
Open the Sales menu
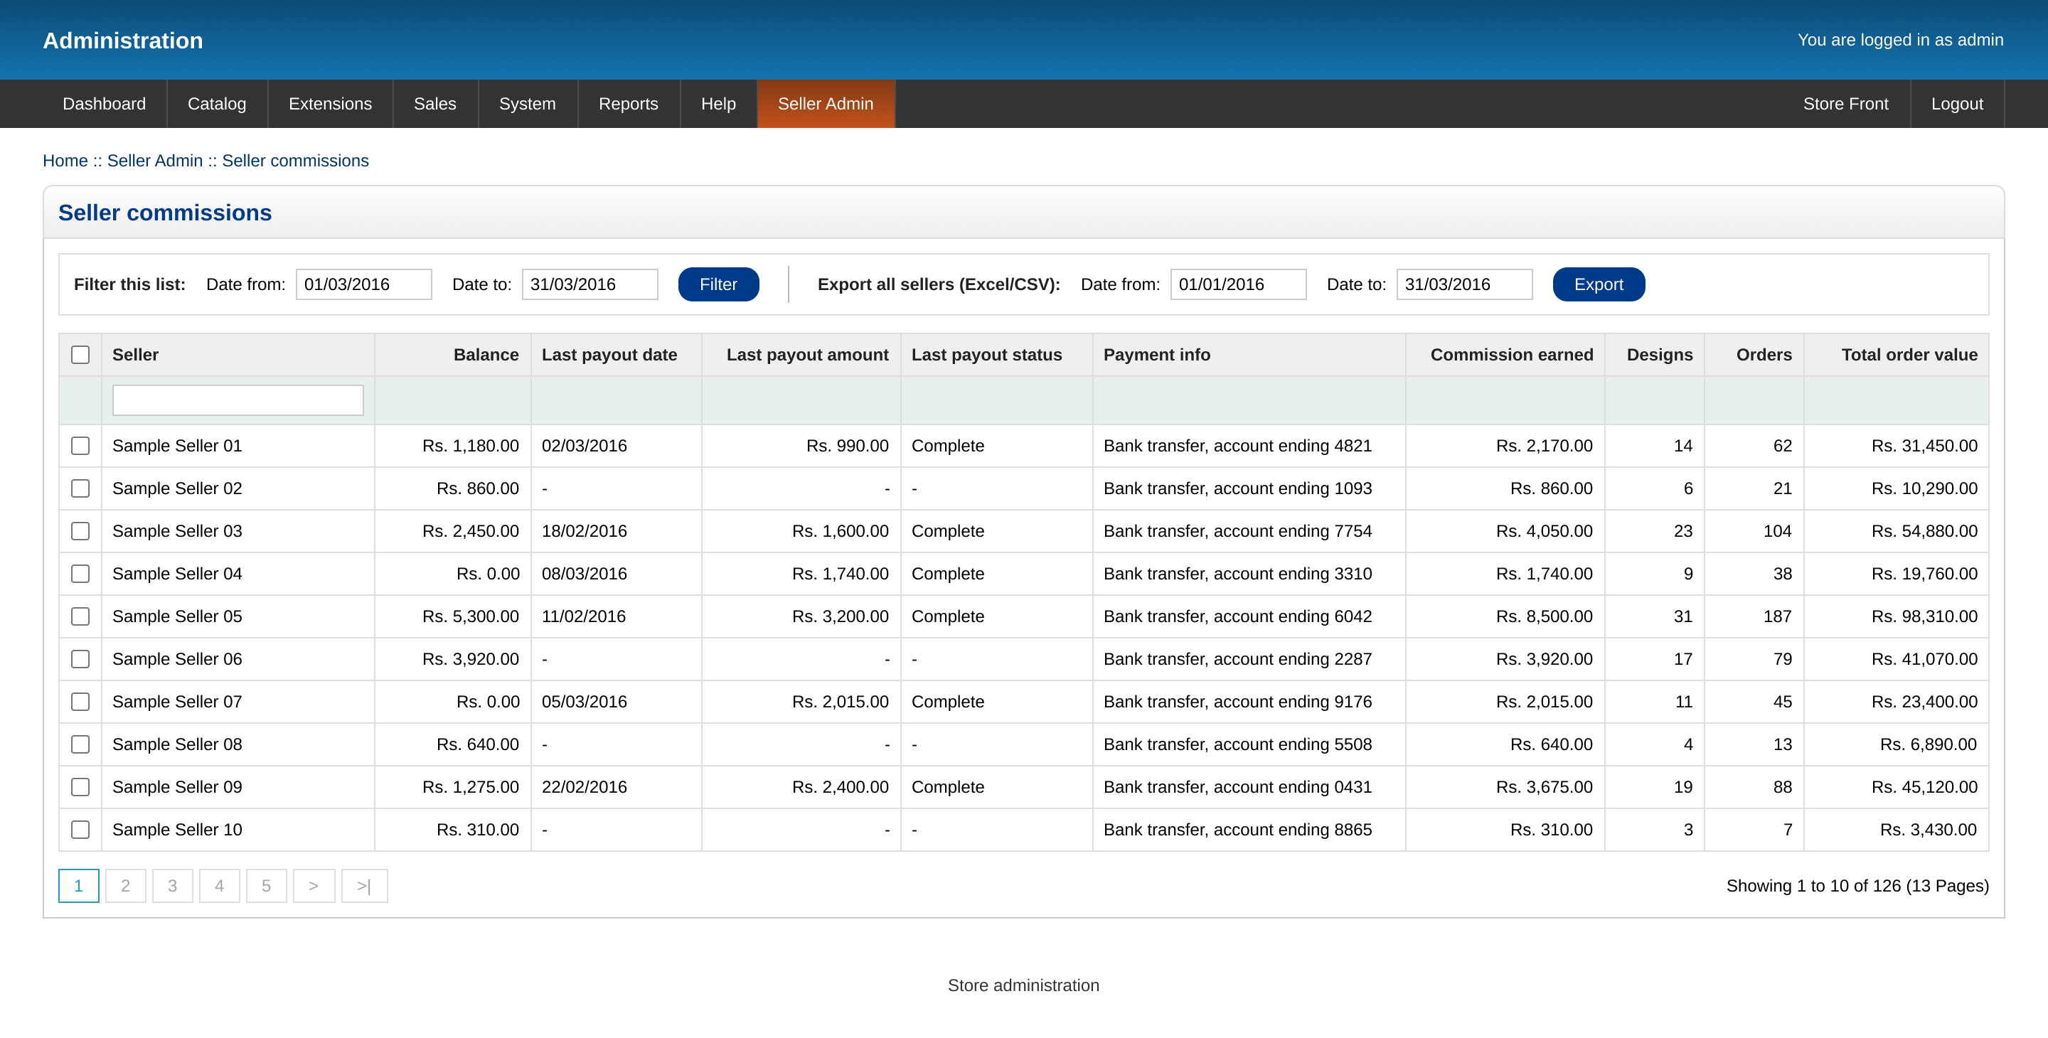(x=435, y=103)
